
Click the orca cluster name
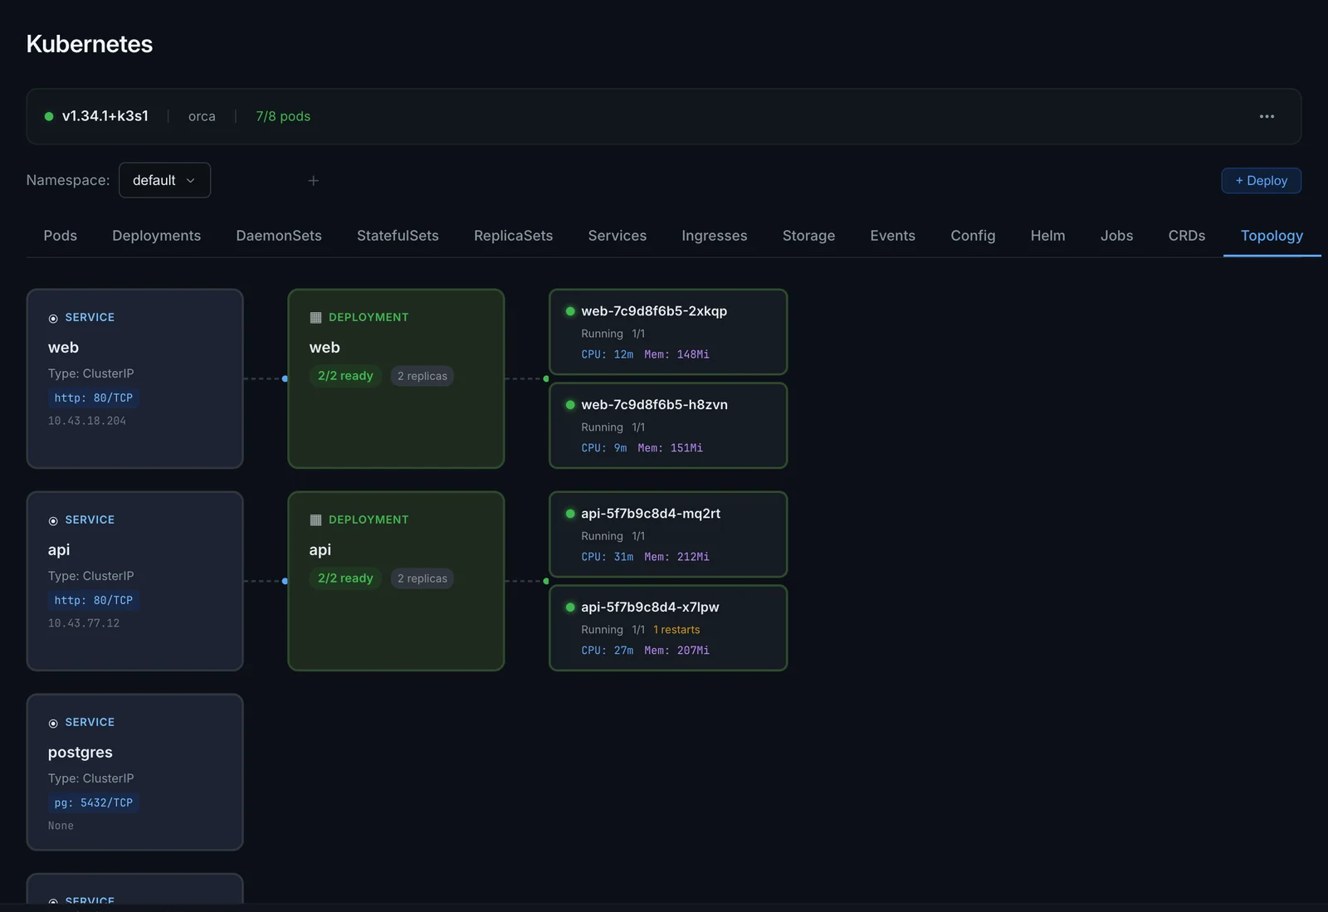point(202,116)
